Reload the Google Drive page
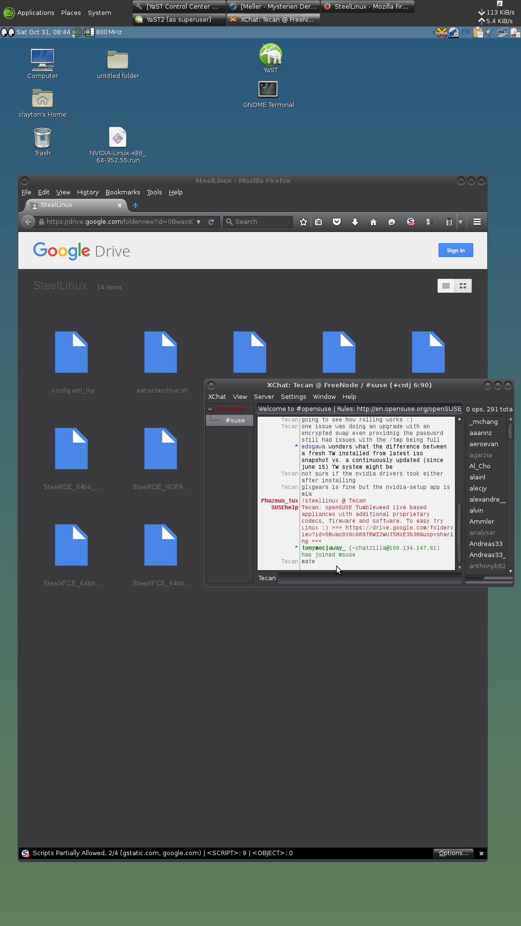Viewport: 521px width, 926px height. [x=211, y=222]
